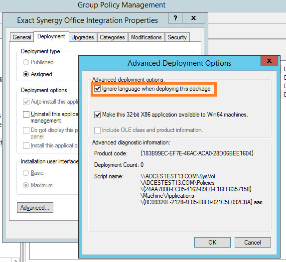Image resolution: width=286 pixels, height=262 pixels.
Task: Toggle Do not display this package checkbox
Action: [x=26, y=130]
